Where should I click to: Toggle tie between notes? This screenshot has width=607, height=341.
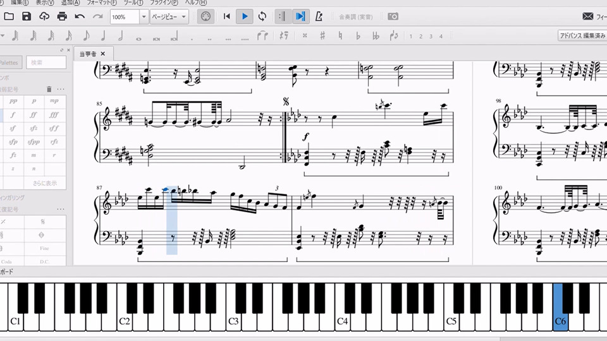tap(263, 35)
